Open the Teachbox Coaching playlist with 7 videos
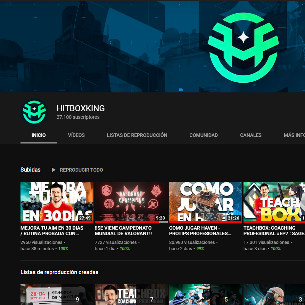 [131, 295]
